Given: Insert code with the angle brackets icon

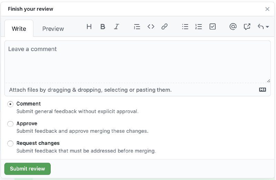Looking at the screenshot, I should coord(151,27).
